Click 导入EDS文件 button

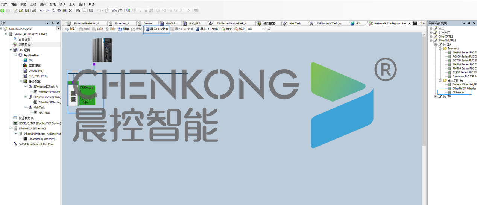[157, 29]
